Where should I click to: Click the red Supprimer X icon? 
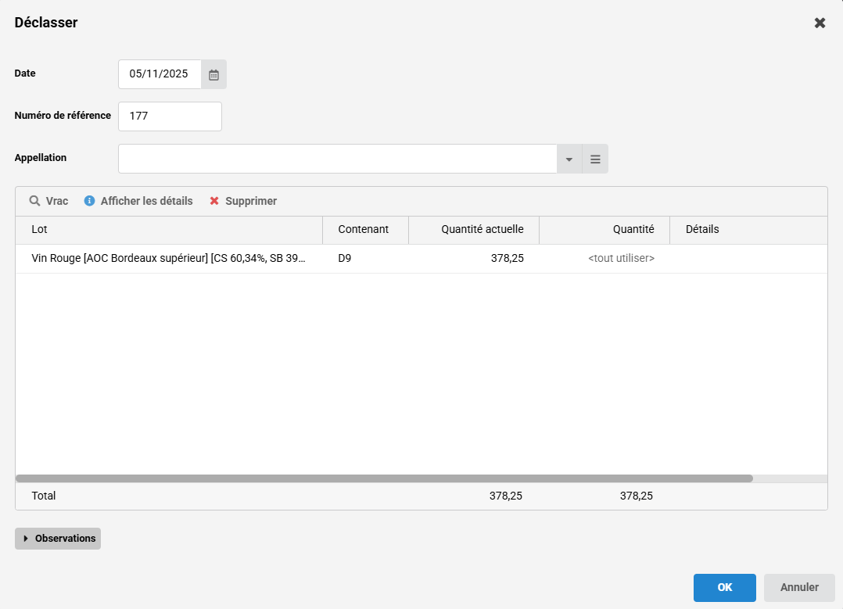(214, 201)
